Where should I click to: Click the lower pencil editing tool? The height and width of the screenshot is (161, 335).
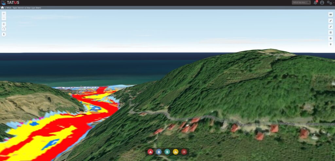[x=330, y=27]
